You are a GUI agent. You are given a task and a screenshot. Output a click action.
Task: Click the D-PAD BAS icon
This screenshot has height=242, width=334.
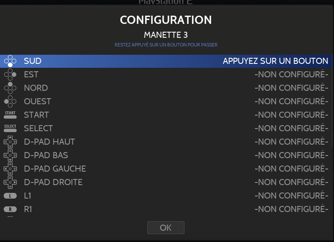tap(10, 156)
